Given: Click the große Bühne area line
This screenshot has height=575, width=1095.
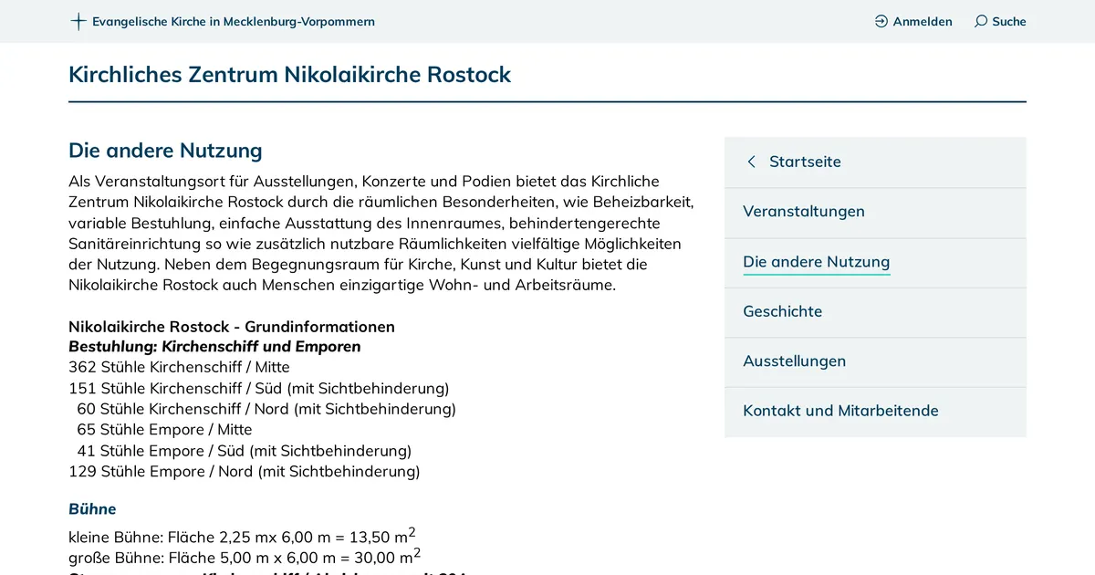Looking at the screenshot, I should pyautogui.click(x=244, y=557).
